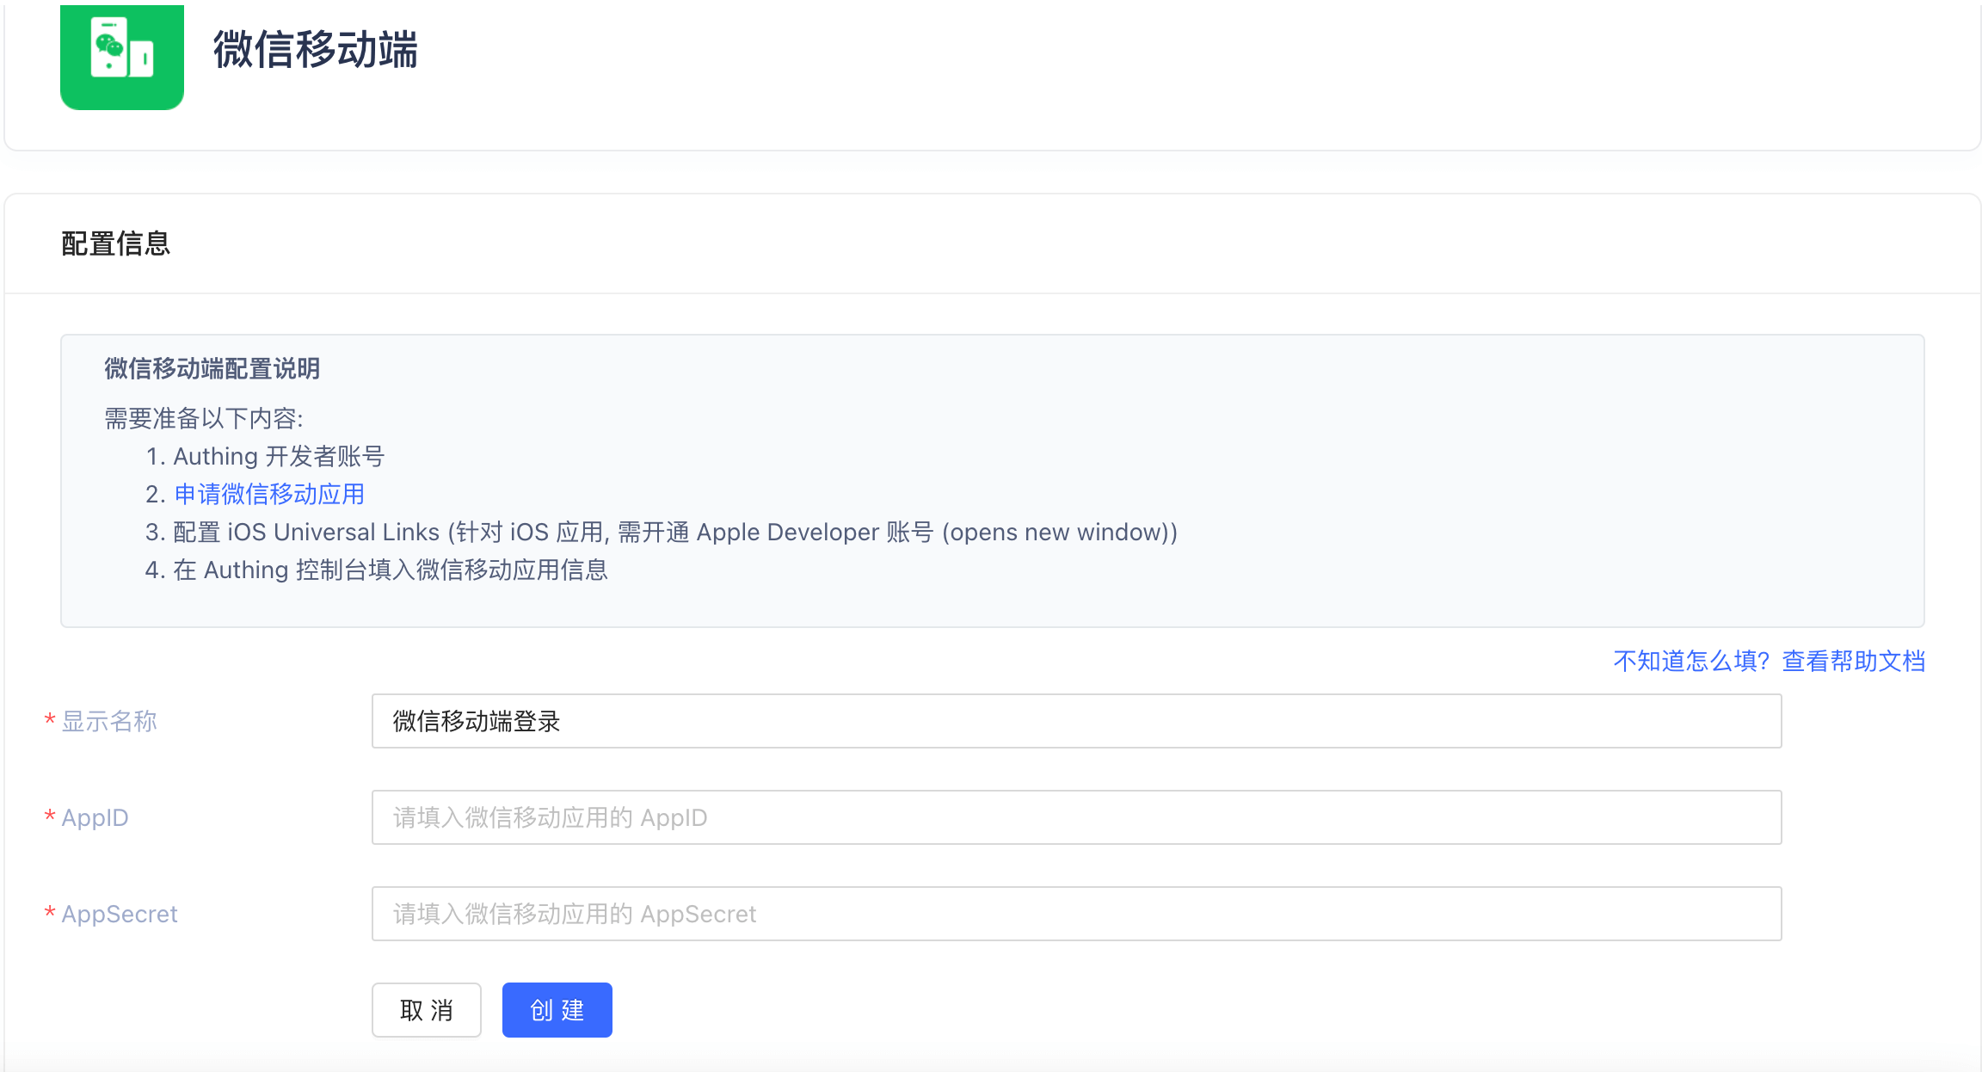Click the 显示名称 field label

coord(109,721)
